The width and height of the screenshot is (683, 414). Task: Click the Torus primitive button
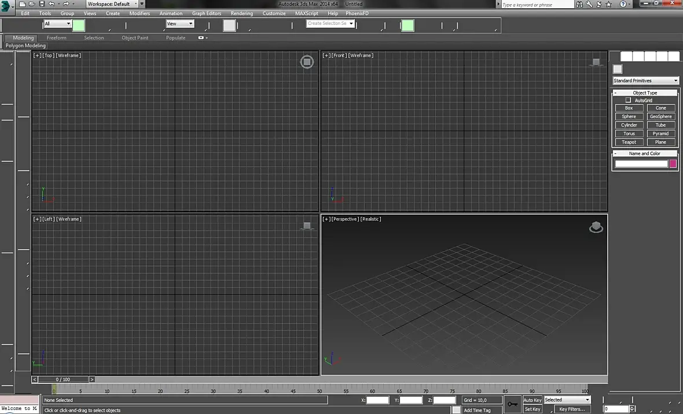tap(629, 134)
